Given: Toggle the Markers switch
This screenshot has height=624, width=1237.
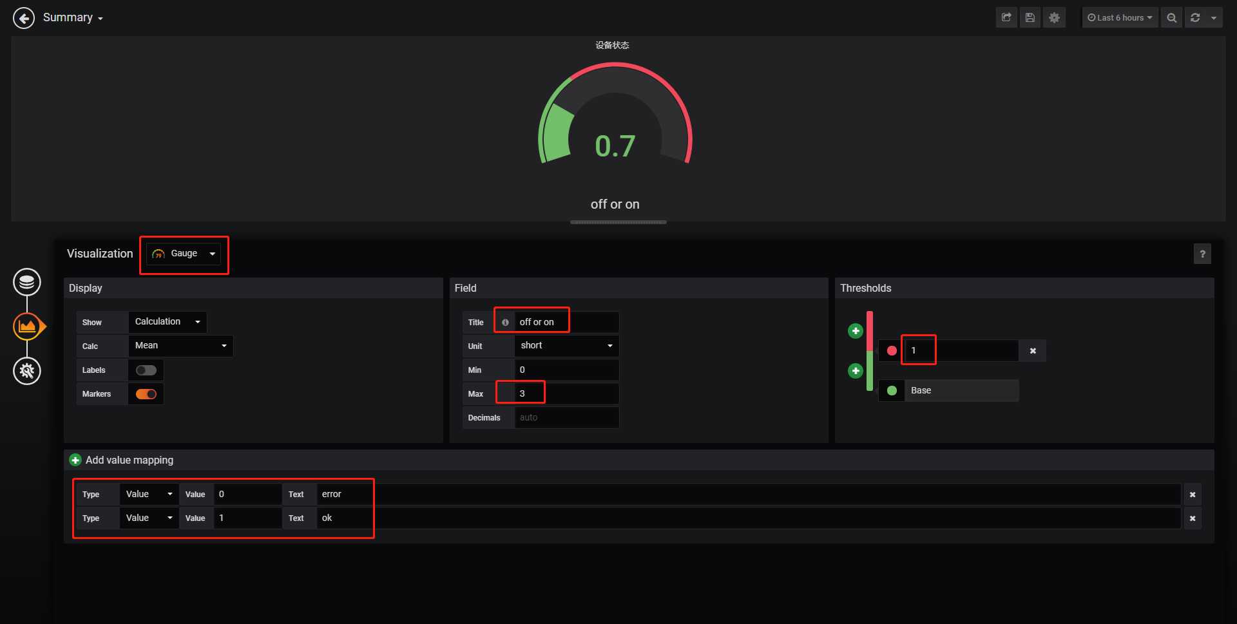Looking at the screenshot, I should (x=146, y=394).
